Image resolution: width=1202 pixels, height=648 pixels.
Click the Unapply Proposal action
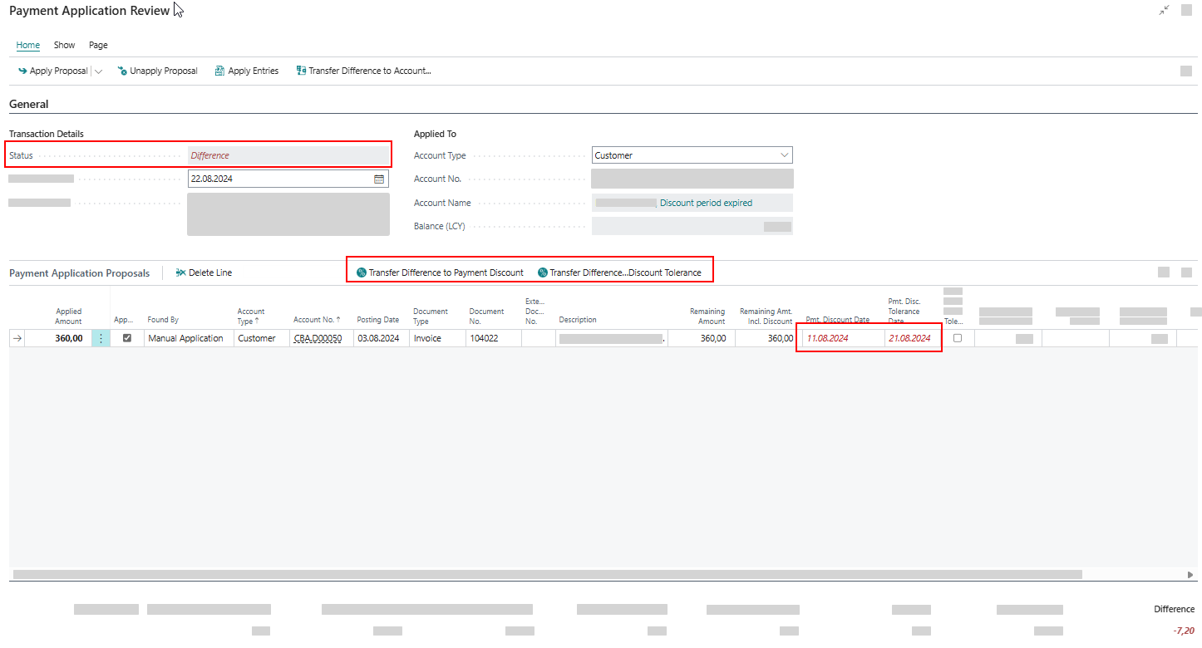pos(158,71)
